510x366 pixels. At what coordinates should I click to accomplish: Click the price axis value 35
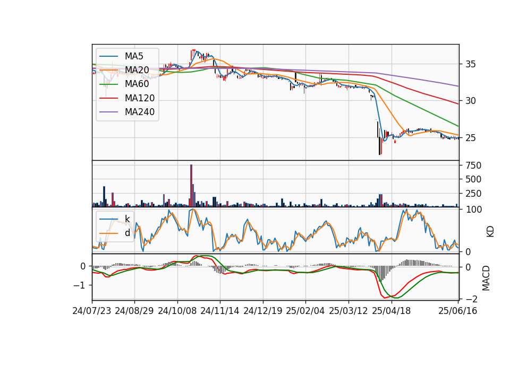(x=470, y=64)
